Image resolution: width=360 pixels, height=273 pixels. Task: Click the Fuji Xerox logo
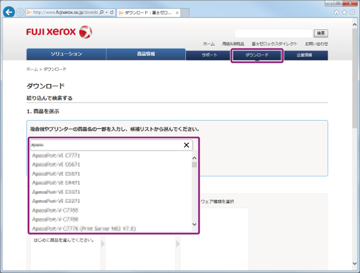tap(59, 31)
